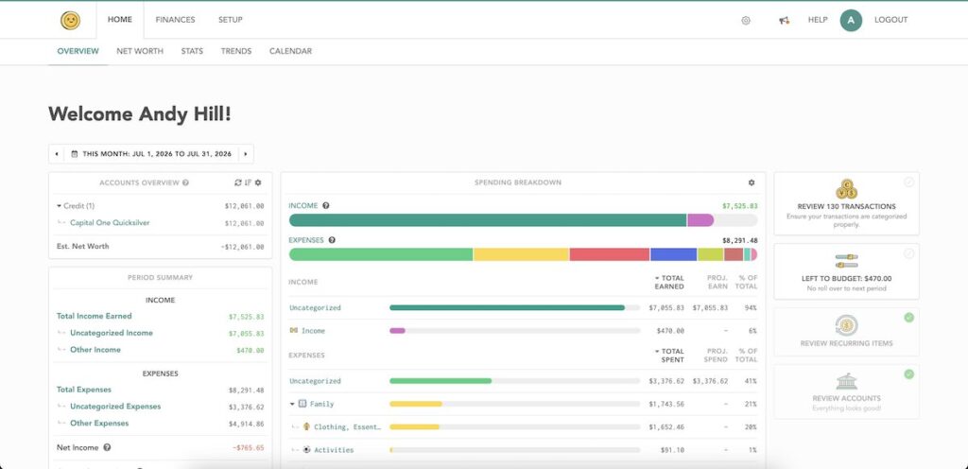Toggle the Review Accounts green checkmark
The width and height of the screenshot is (968, 469).
(908, 373)
